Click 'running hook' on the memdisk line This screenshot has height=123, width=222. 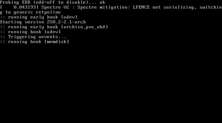pyautogui.click(x=25, y=42)
